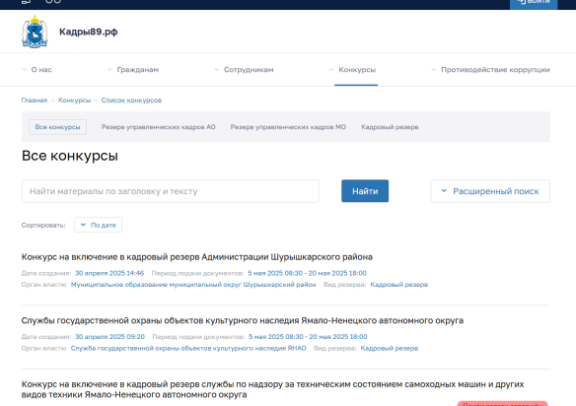The height and width of the screenshot is (406, 576).
Task: Focus the search materials input field
Action: coord(171,191)
